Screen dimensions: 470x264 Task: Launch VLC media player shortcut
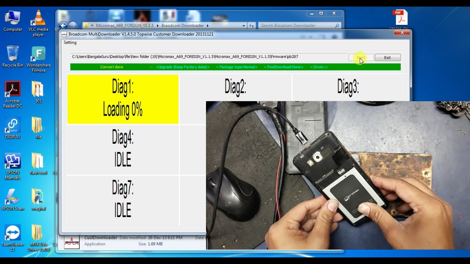tap(38, 23)
